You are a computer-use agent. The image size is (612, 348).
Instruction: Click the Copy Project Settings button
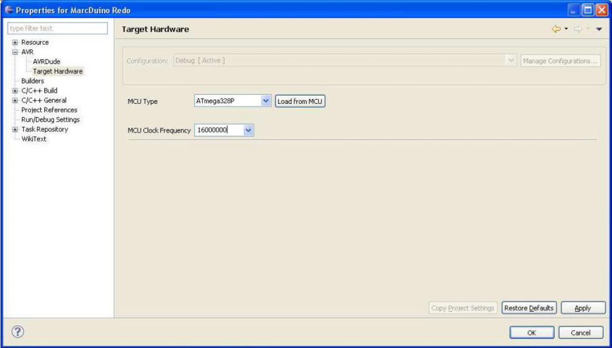(463, 308)
